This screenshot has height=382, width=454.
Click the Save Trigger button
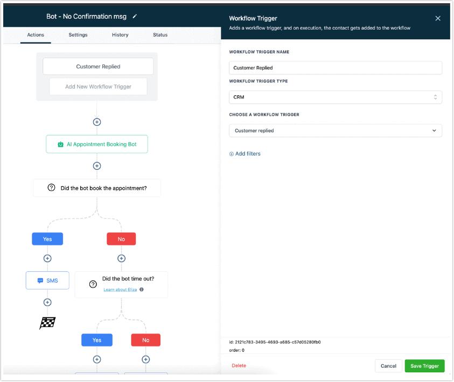coord(424,366)
